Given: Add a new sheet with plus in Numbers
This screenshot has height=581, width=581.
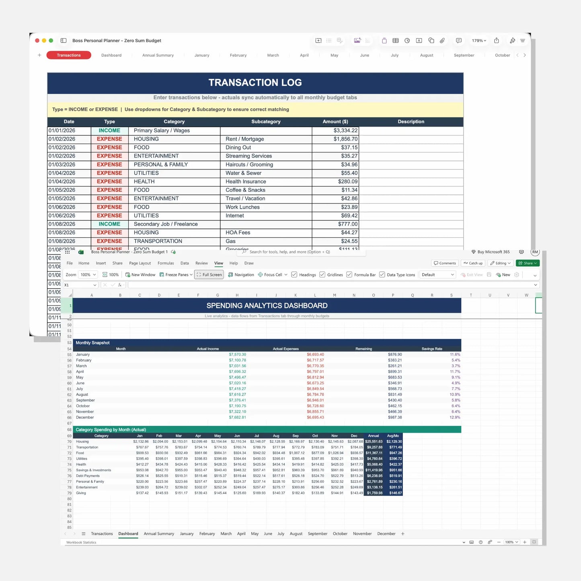Looking at the screenshot, I should (x=39, y=55).
